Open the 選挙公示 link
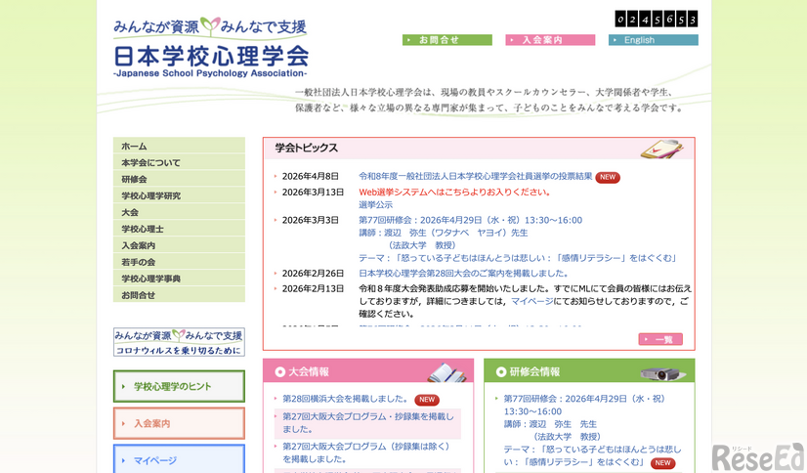This screenshot has height=473, width=807. pos(376,204)
